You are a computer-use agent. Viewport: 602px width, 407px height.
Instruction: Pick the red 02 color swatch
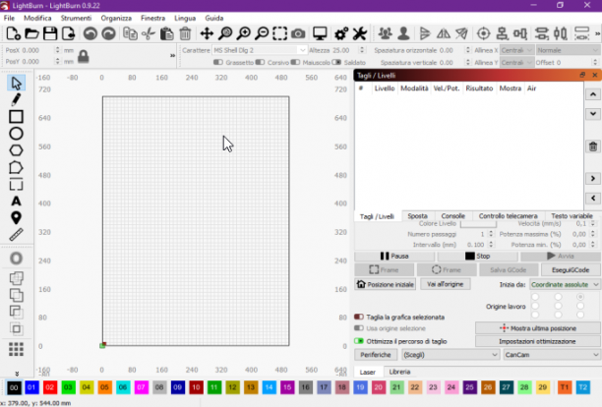(50, 387)
